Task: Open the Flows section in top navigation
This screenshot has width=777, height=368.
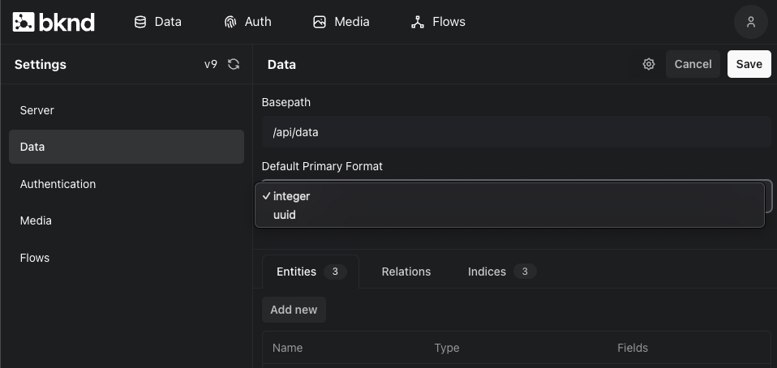Action: pyautogui.click(x=438, y=22)
